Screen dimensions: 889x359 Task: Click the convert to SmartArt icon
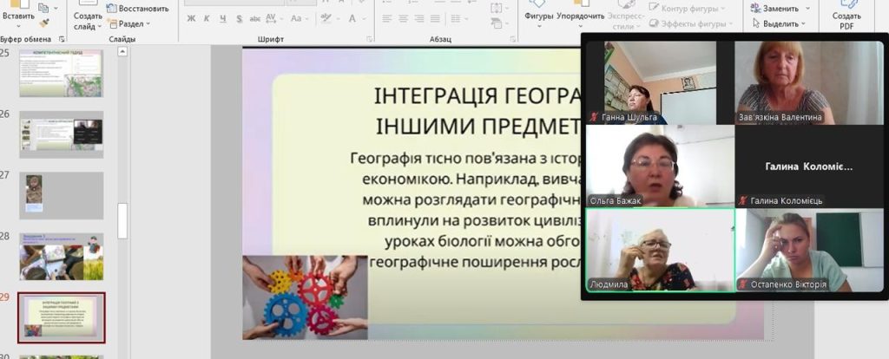coord(497,23)
